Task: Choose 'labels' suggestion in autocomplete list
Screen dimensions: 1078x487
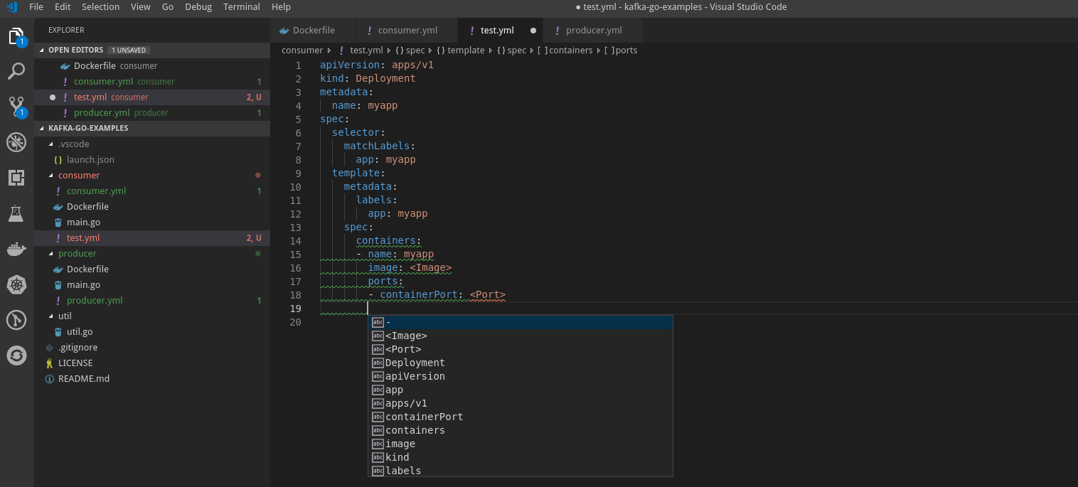Action: (521, 471)
